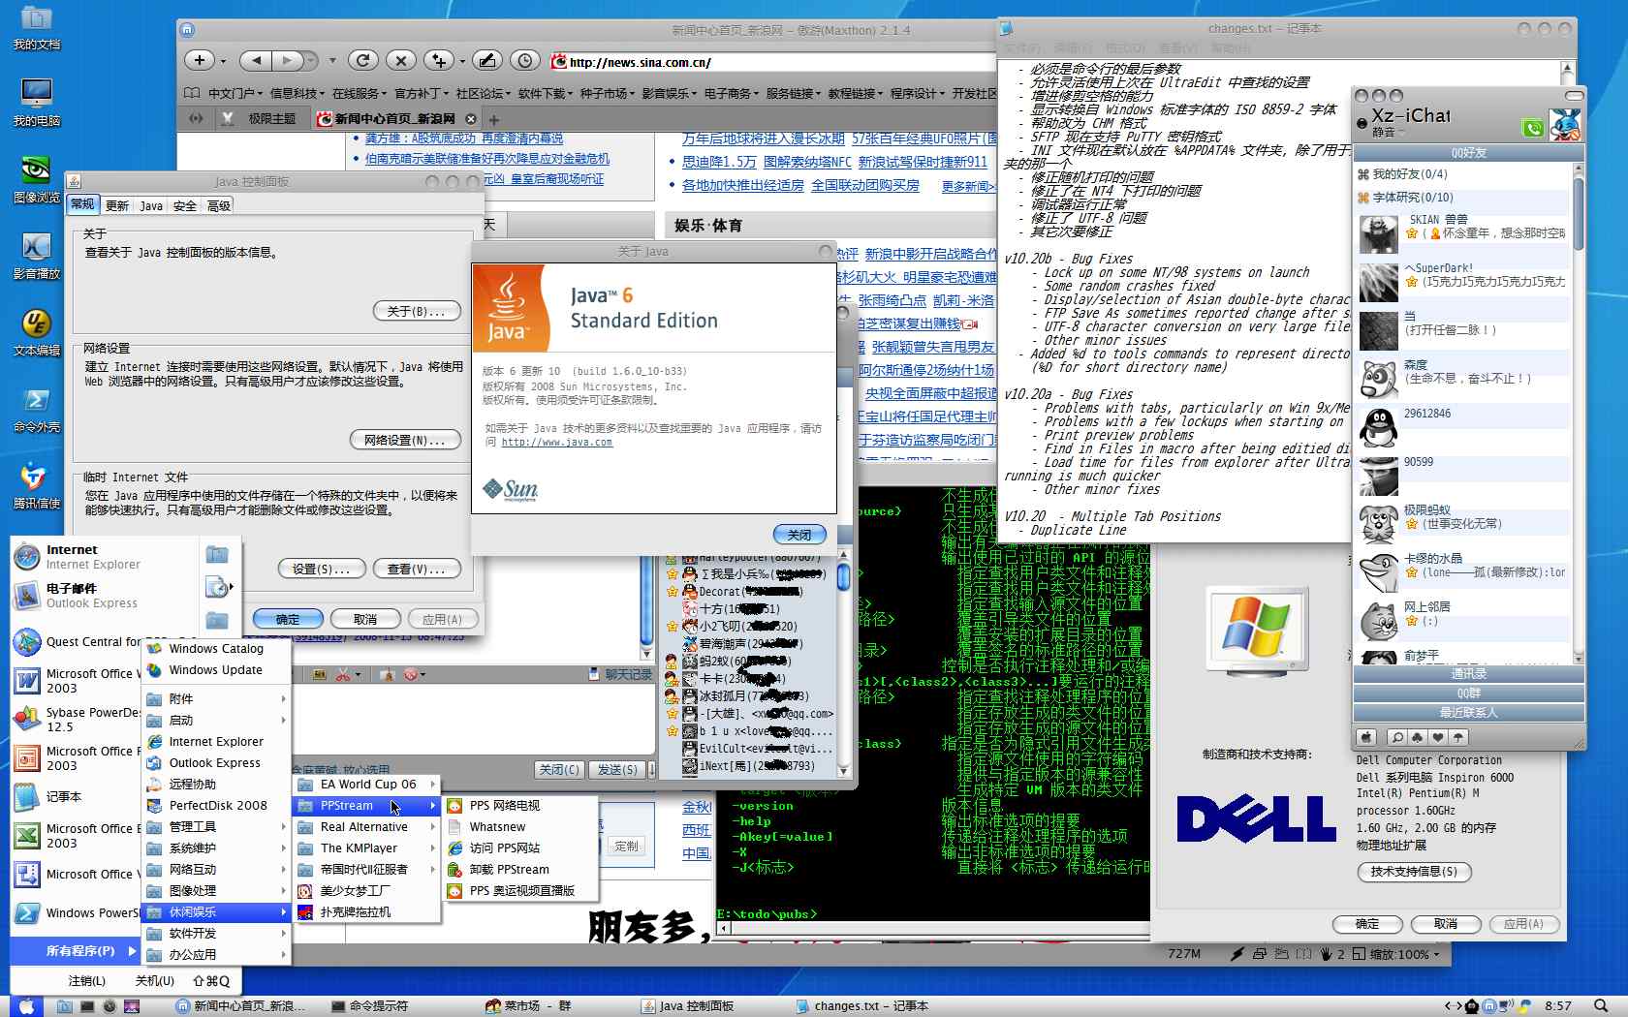Click 关机(U) in start menu

[x=155, y=980]
